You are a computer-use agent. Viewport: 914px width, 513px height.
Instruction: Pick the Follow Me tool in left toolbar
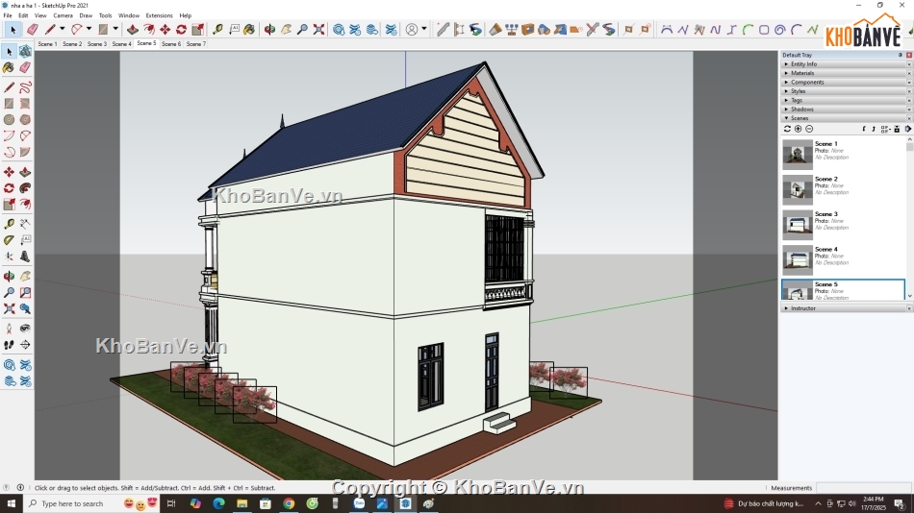25,188
